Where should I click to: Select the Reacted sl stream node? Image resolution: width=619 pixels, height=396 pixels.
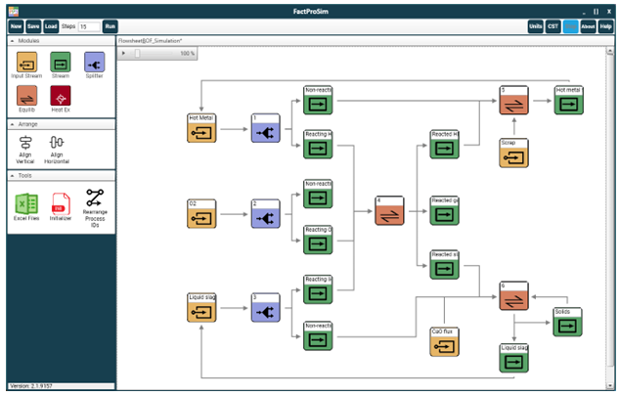click(x=444, y=265)
